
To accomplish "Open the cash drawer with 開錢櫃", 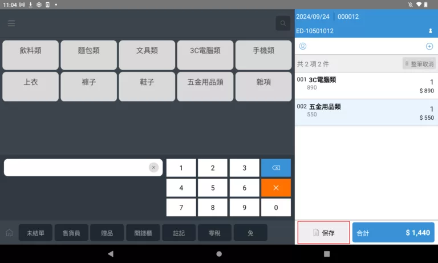I will [x=143, y=233].
